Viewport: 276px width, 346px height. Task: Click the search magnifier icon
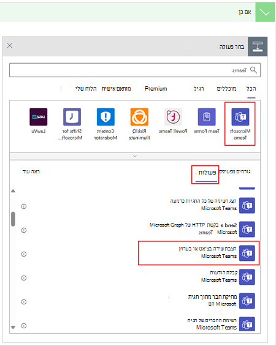253,70
